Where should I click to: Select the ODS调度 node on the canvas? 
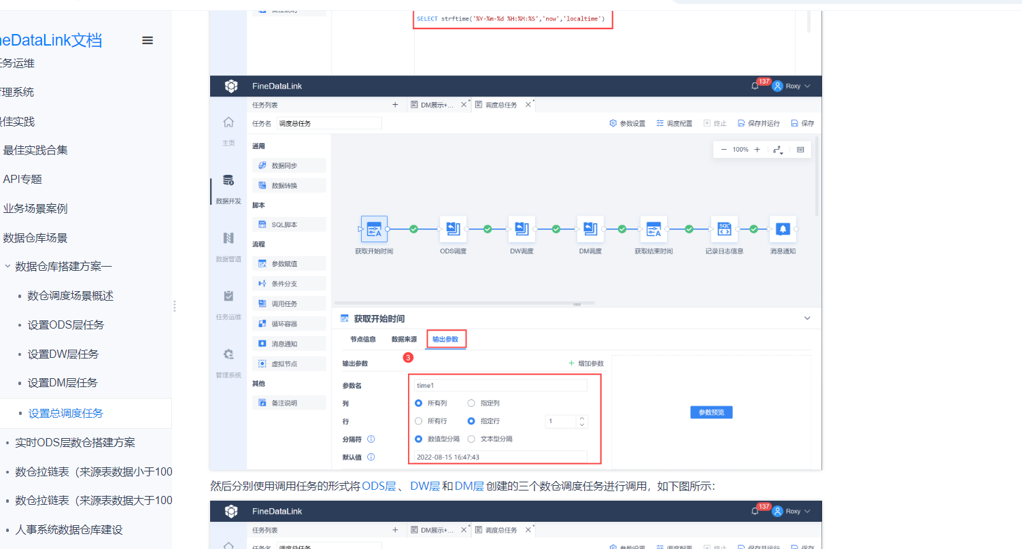[x=452, y=229]
